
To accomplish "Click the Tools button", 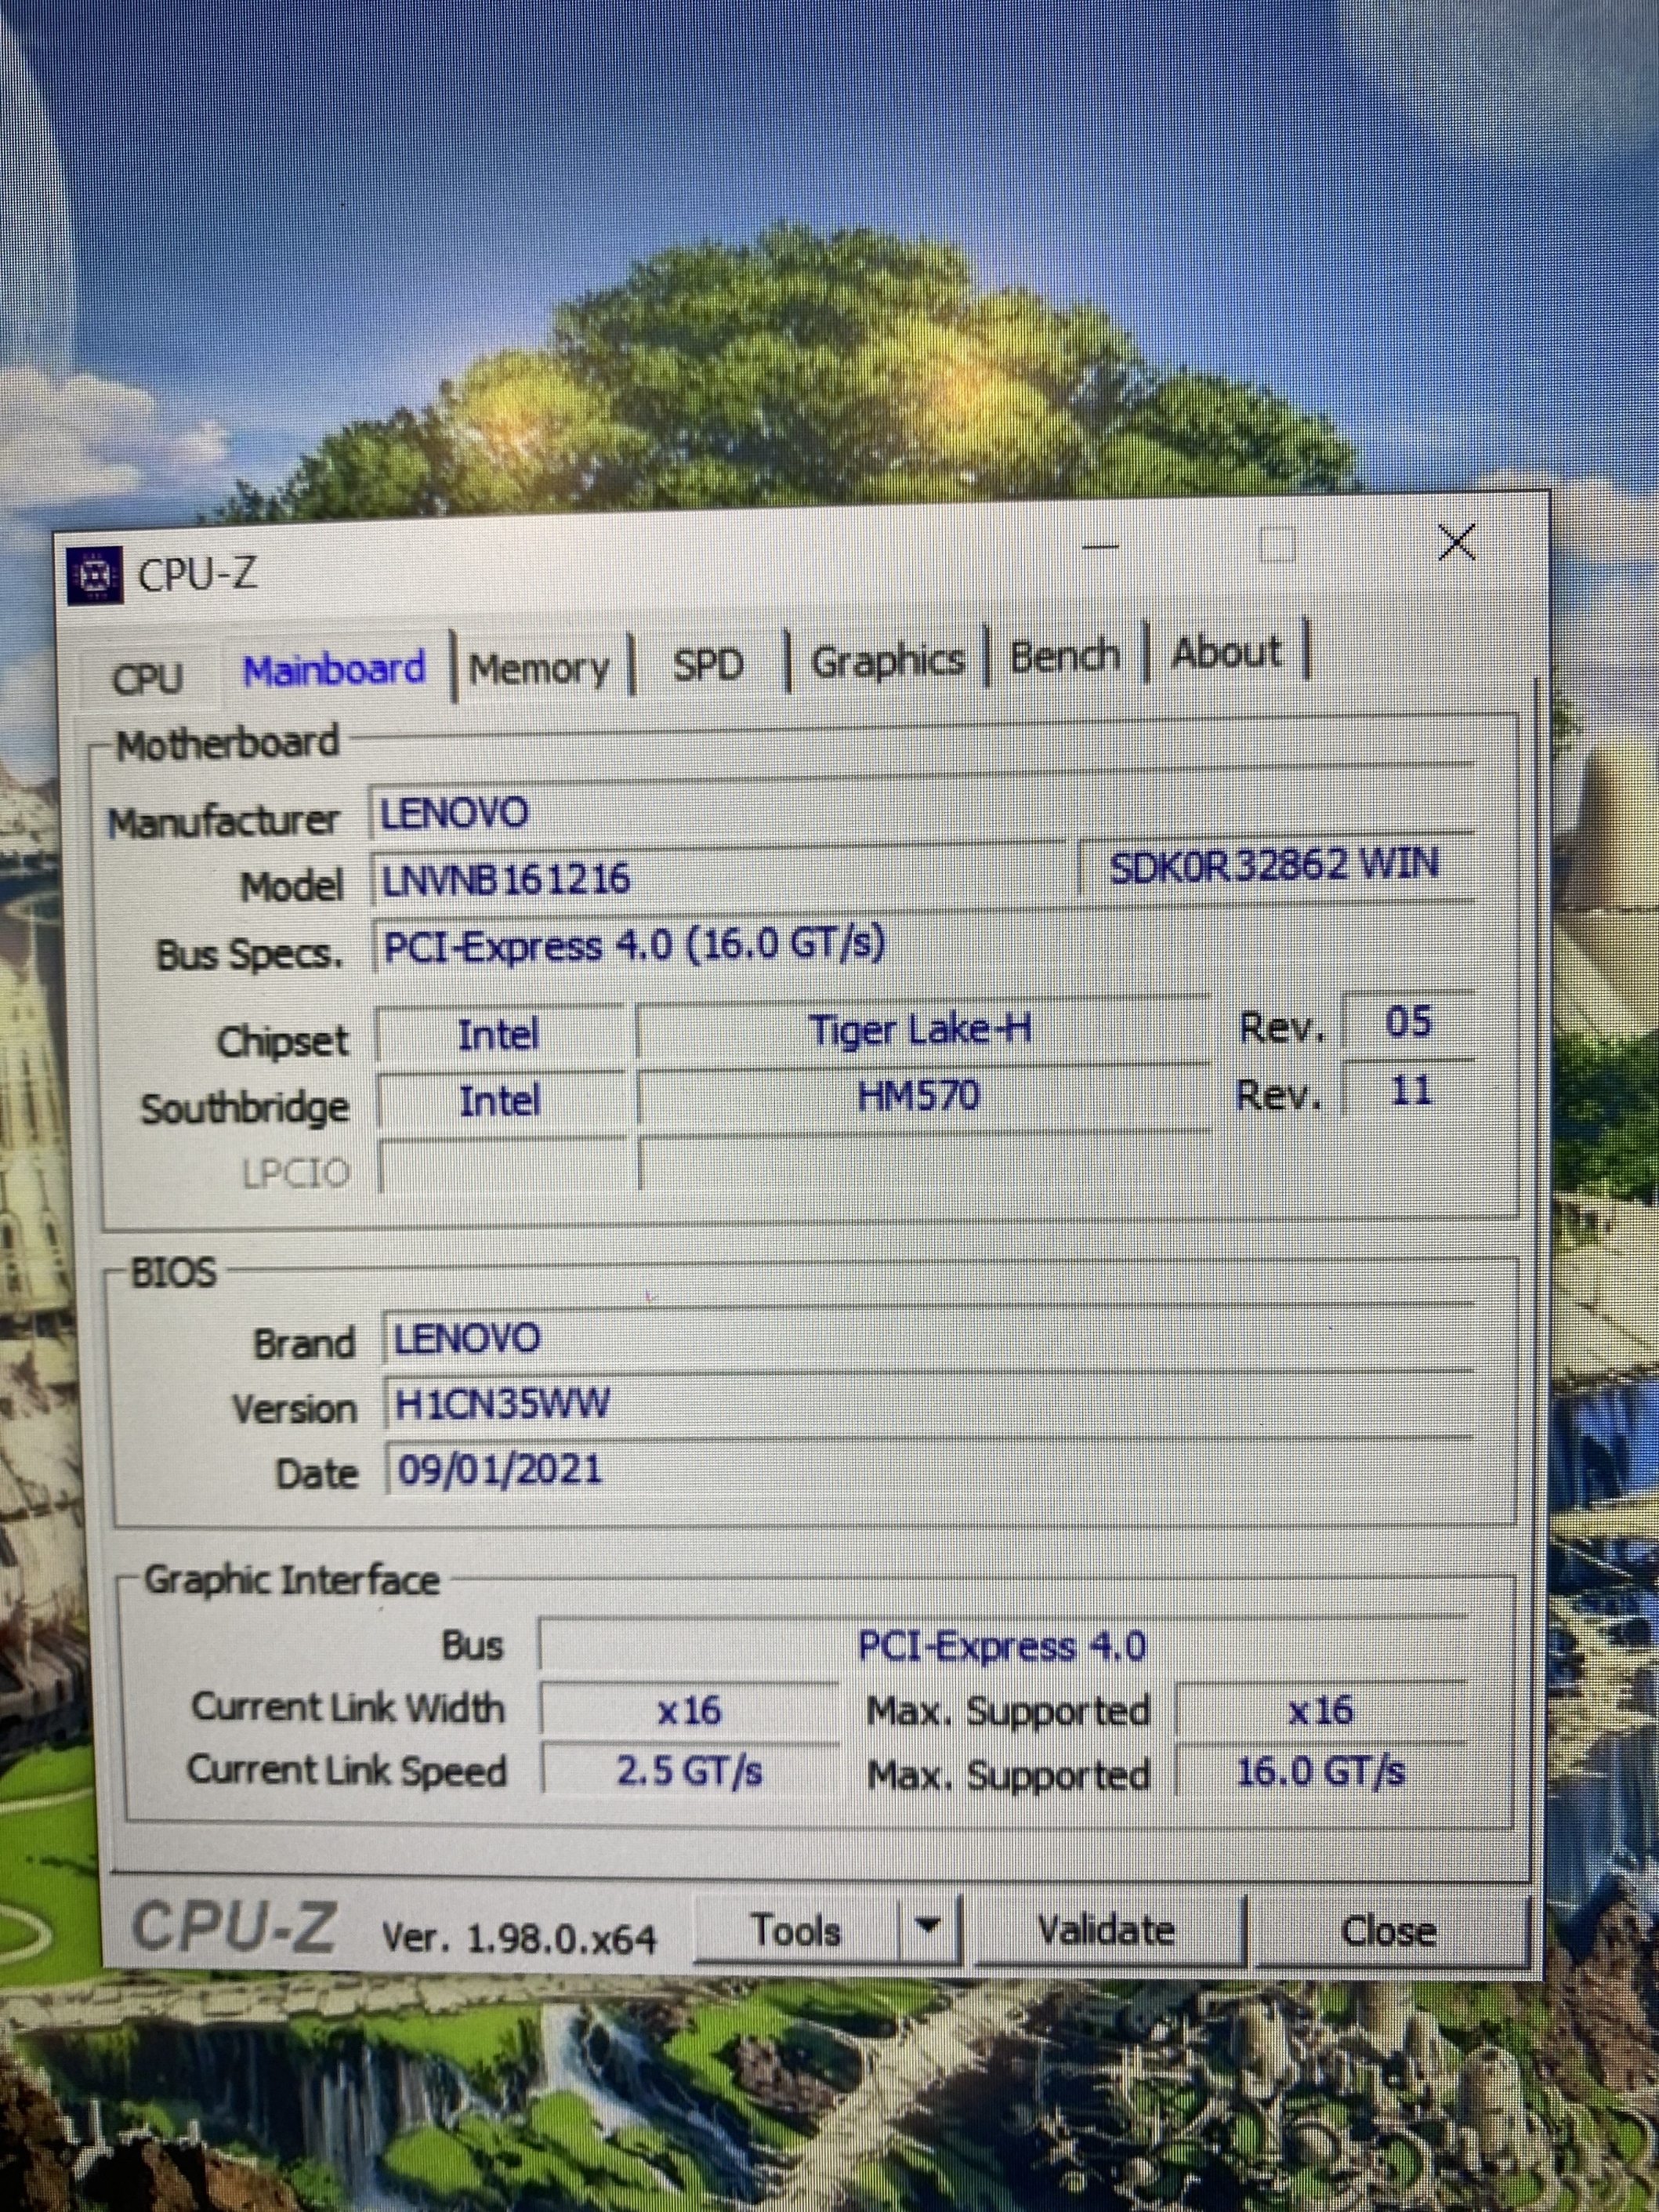I will click(x=796, y=1930).
